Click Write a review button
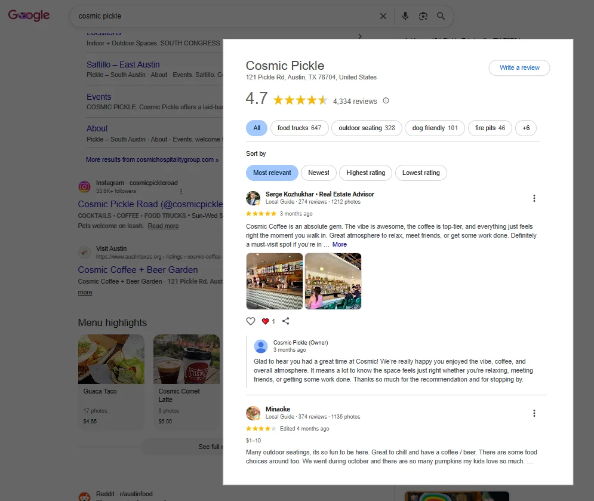This screenshot has width=594, height=501. click(519, 68)
